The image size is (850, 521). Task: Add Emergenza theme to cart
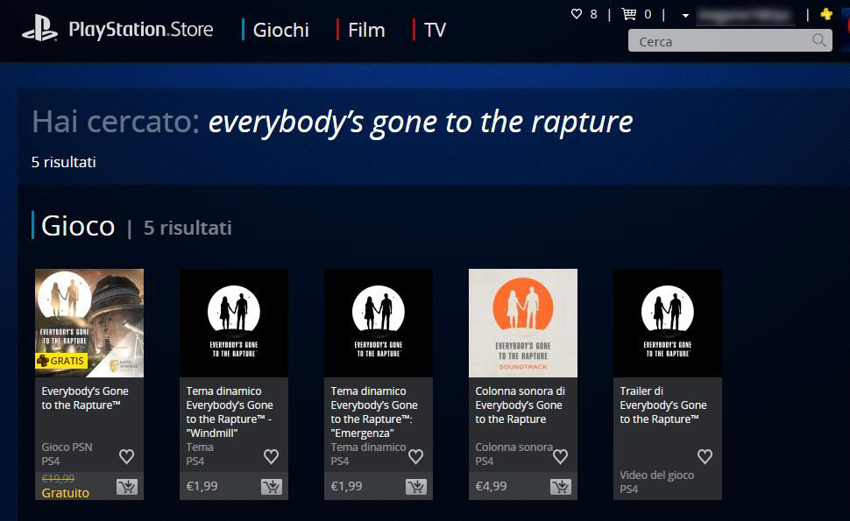(416, 487)
